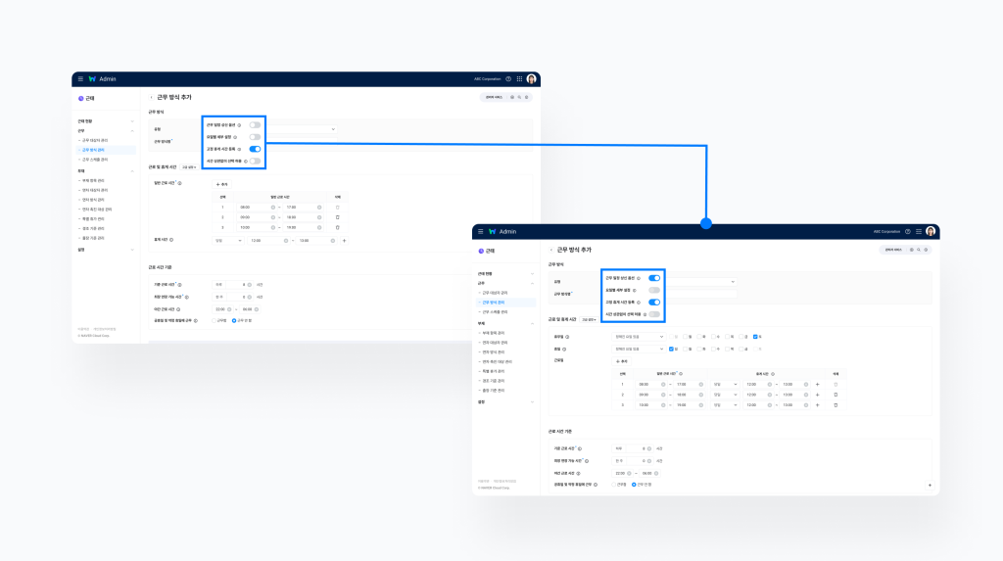Open hamburger menu in the back Admin window
This screenshot has height=561, width=1003.
(x=80, y=78)
